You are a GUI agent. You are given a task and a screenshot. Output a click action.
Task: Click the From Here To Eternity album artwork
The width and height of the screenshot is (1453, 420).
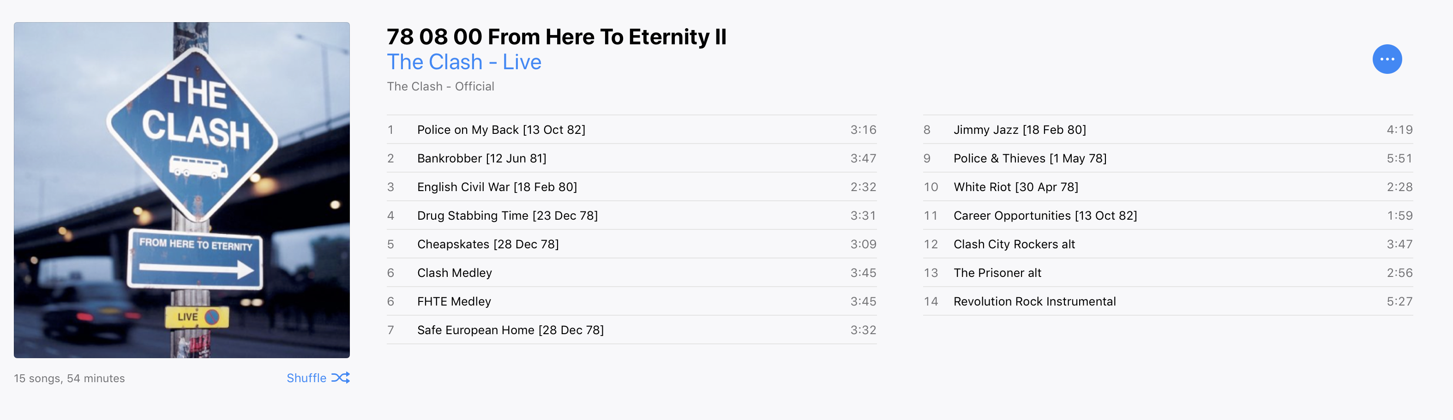coord(182,190)
